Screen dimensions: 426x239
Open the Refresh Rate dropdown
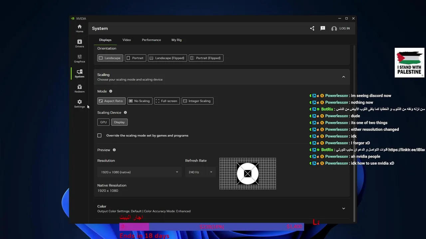click(200, 172)
